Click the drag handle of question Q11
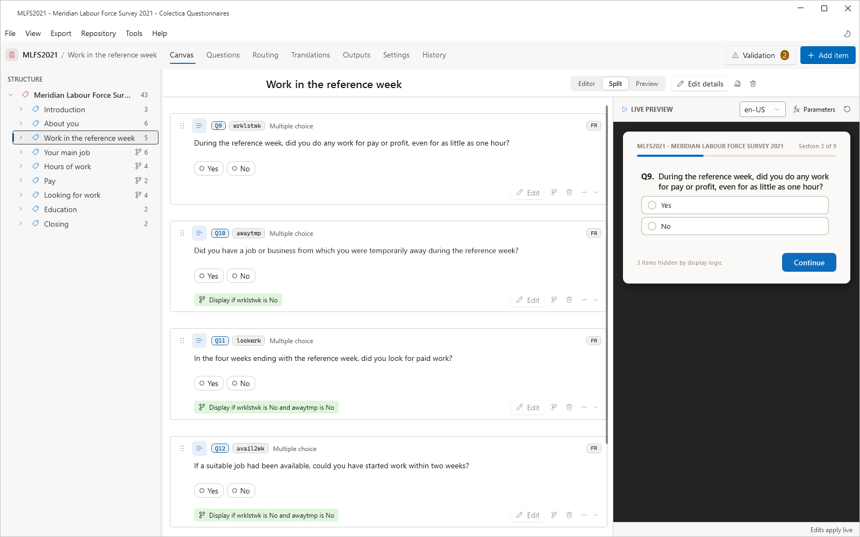This screenshot has height=537, width=860. click(182, 340)
